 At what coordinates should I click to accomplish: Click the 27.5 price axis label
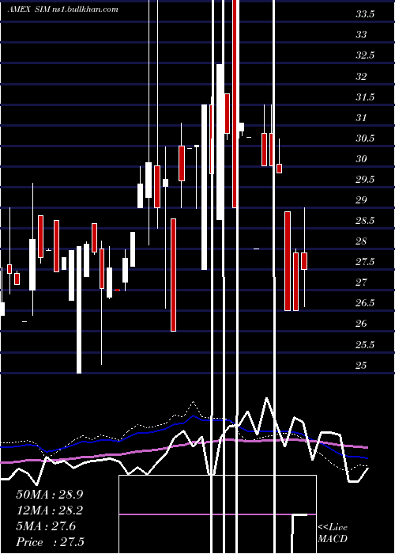pos(365,262)
